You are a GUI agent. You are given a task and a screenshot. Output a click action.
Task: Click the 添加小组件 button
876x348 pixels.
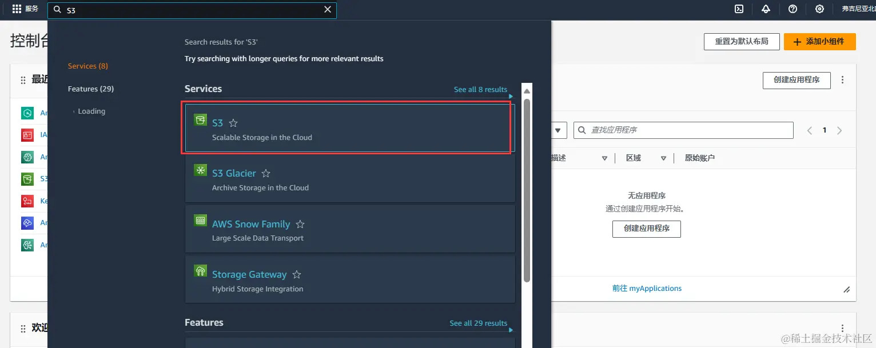pos(819,42)
